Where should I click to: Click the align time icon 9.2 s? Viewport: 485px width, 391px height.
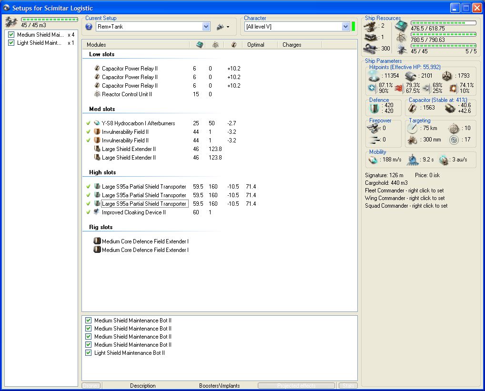[x=412, y=160]
